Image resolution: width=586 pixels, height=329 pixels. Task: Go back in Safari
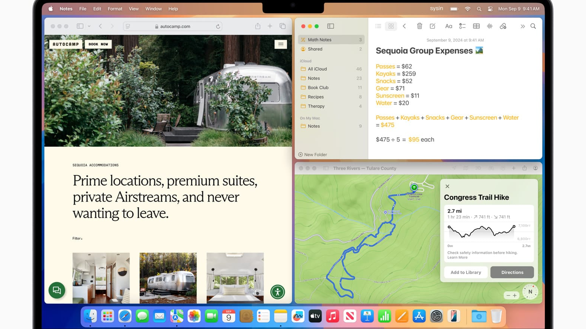pyautogui.click(x=101, y=26)
